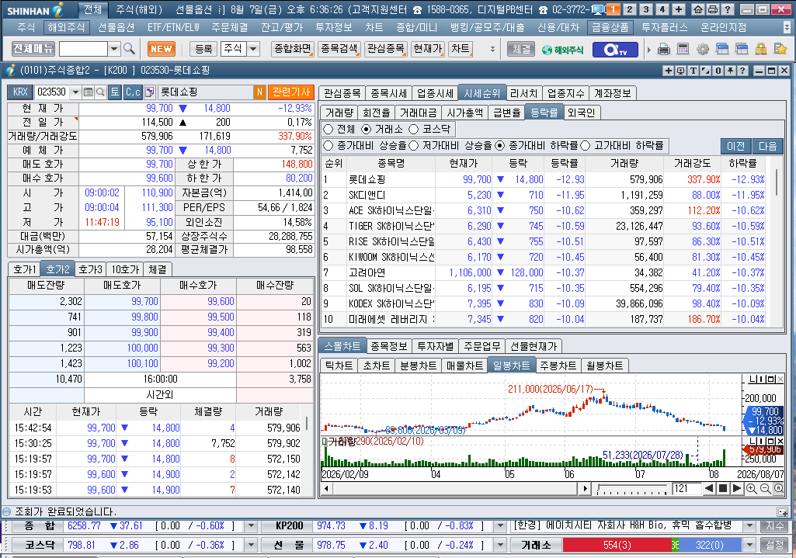796x558 pixels.
Task: Click red 554(3) advancing stocks bar
Action: point(617,545)
